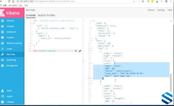Click the study_date line in response
174x106 pixels.
(x=124, y=73)
